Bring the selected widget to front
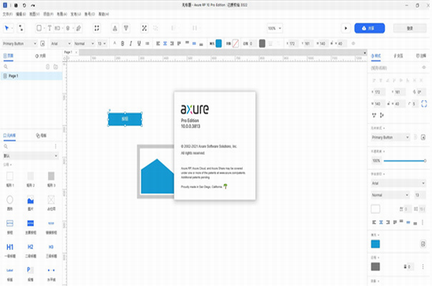This screenshot has height=286, width=432. point(115,28)
